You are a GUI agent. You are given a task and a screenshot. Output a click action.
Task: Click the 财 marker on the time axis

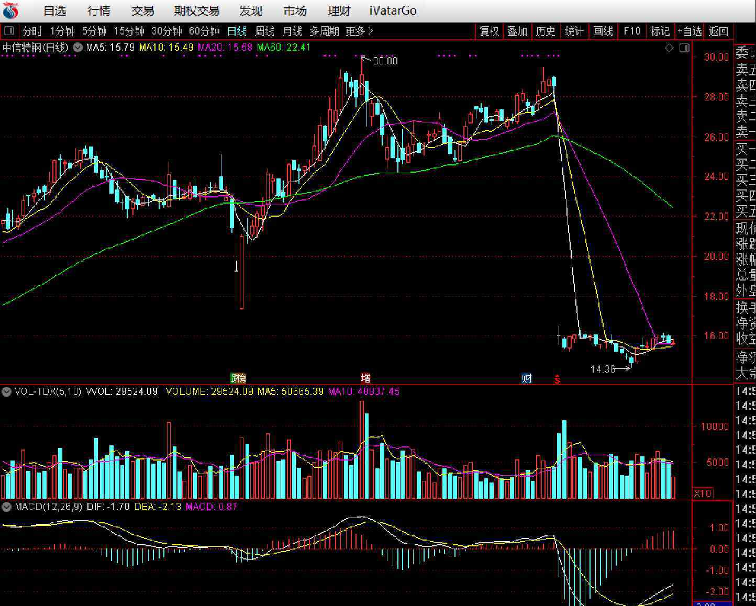pyautogui.click(x=526, y=378)
